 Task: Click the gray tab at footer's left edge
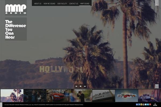click(1, 105)
